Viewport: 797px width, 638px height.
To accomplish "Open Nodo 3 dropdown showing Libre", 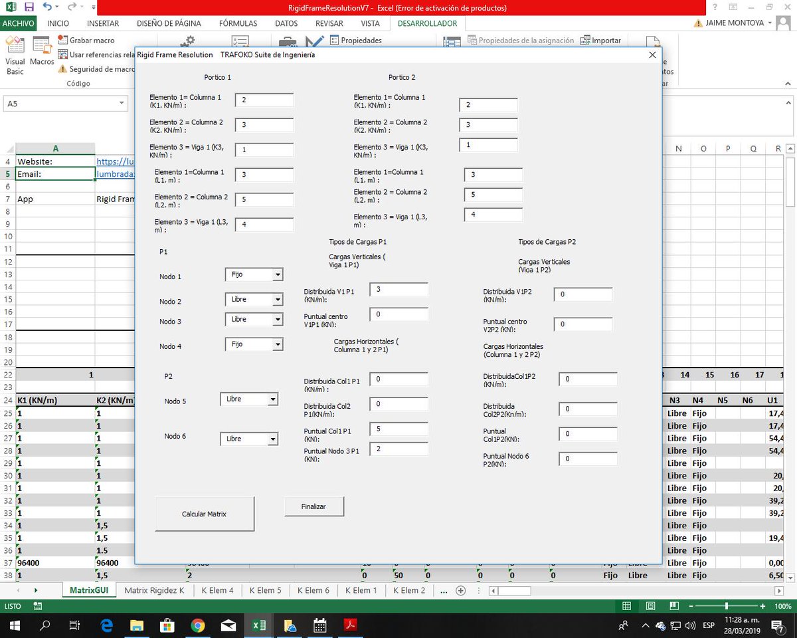I will pyautogui.click(x=278, y=320).
